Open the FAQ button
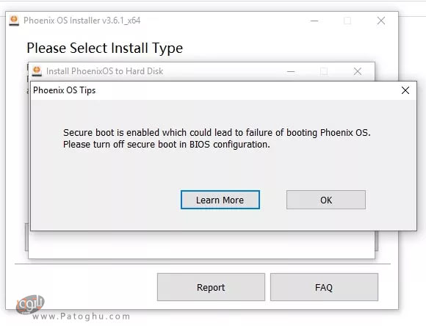Viewport: 426px width, 326px height. point(324,287)
